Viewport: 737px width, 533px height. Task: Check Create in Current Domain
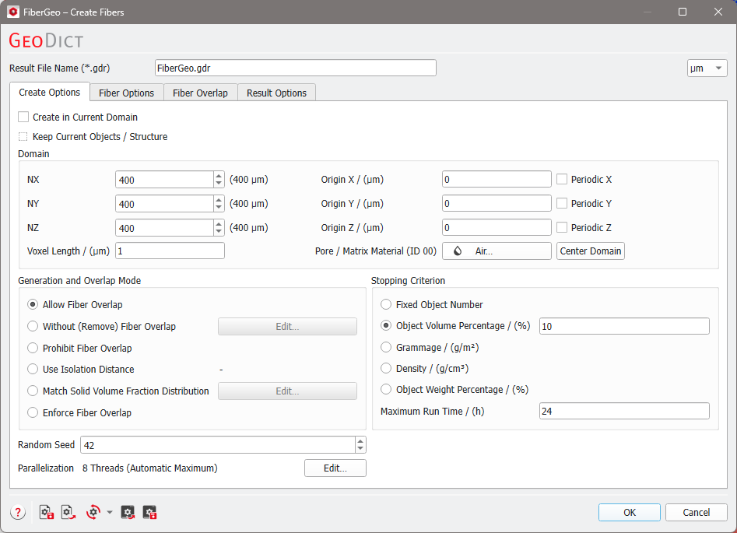(x=23, y=117)
